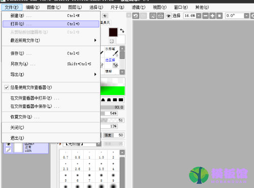This screenshot has height=188, width=254.
Task: Pick the white background color swatch
Action: point(121,40)
